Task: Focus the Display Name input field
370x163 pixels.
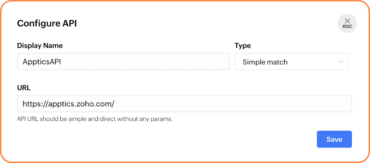Action: click(145, 62)
